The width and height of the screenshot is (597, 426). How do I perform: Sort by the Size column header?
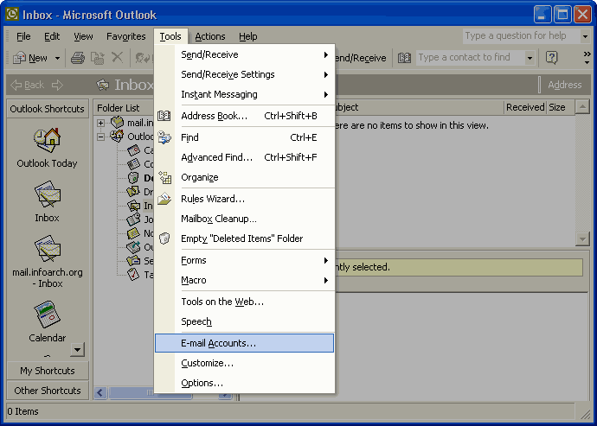click(x=560, y=107)
